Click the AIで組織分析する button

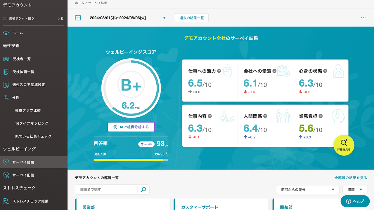click(x=131, y=127)
